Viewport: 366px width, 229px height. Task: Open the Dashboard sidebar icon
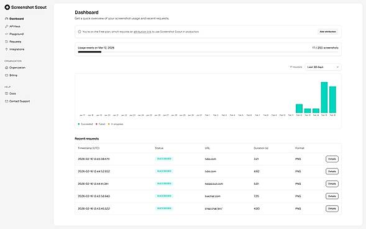(x=7, y=19)
